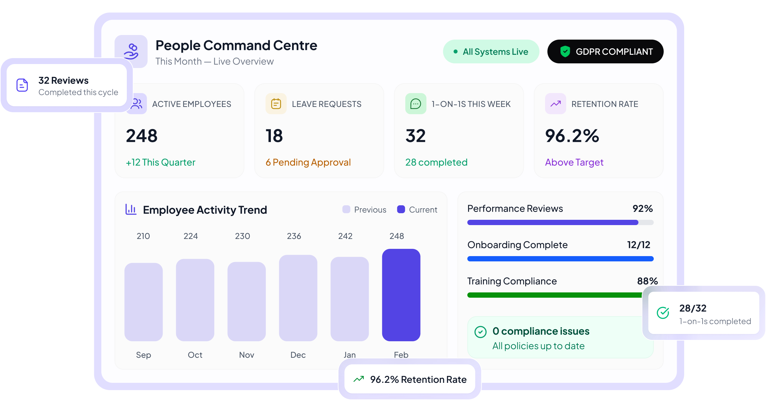
Task: Click the green dot in All Systems Live
Action: click(x=456, y=51)
